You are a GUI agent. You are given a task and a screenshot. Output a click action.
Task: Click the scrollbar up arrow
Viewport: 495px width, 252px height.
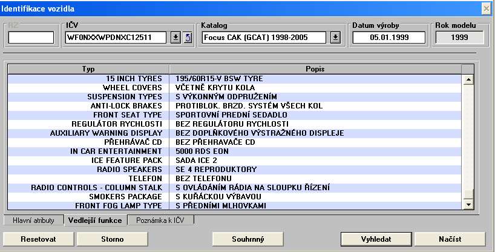click(467, 79)
